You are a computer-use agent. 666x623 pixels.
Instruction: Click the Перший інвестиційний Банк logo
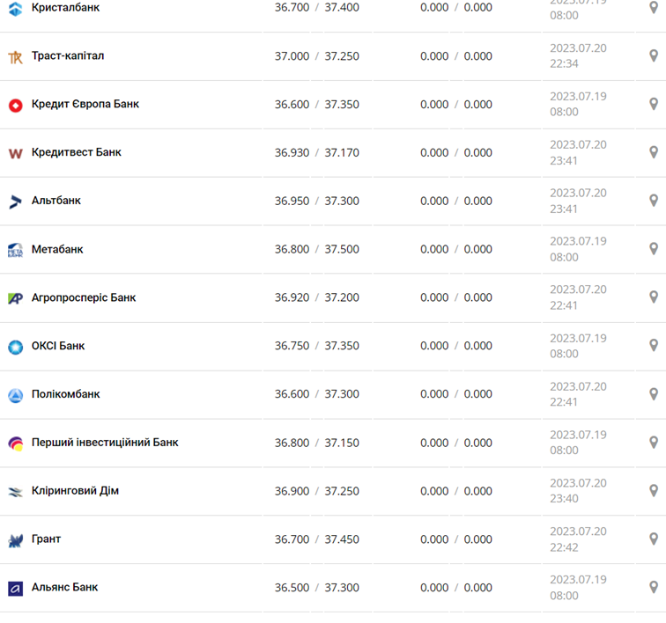15,443
